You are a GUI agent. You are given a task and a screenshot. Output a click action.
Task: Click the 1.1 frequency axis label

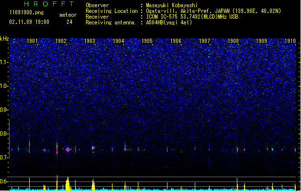(x=4, y=62)
